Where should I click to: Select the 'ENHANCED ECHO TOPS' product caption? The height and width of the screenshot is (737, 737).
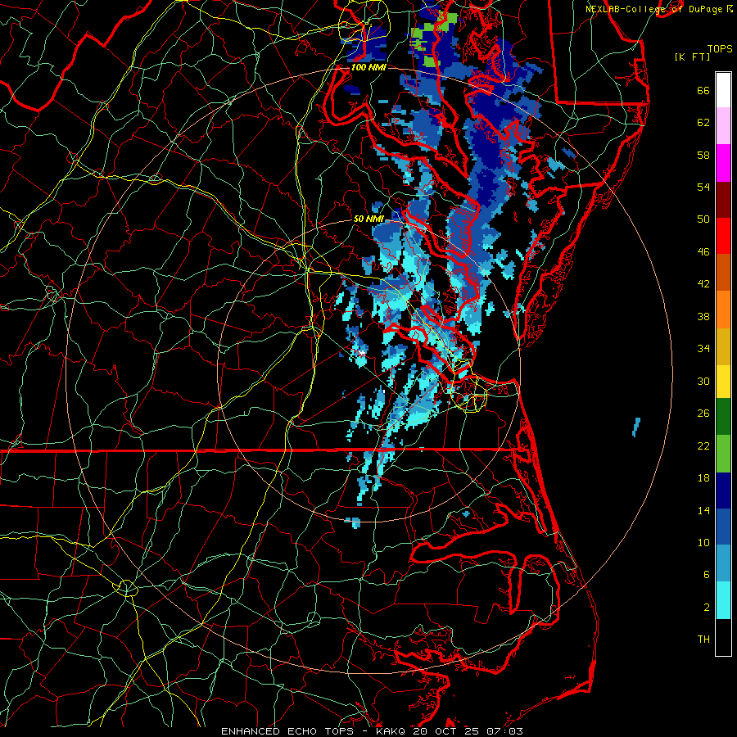[x=287, y=731]
